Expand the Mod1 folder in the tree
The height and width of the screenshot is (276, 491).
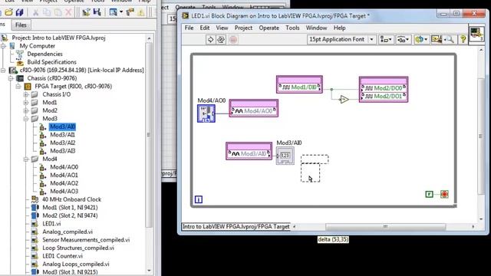click(x=26, y=103)
